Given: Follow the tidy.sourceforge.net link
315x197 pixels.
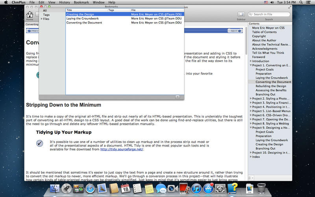Looking at the screenshot, I should [122, 149].
